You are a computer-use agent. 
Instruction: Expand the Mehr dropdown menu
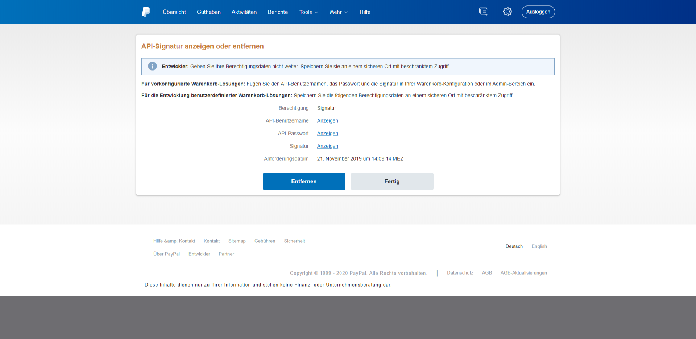point(339,12)
